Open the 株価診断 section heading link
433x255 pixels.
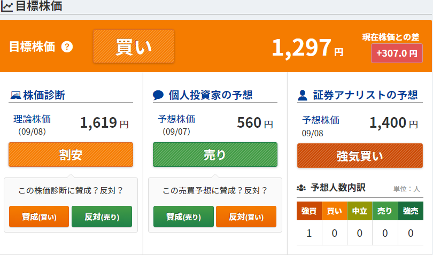point(44,95)
